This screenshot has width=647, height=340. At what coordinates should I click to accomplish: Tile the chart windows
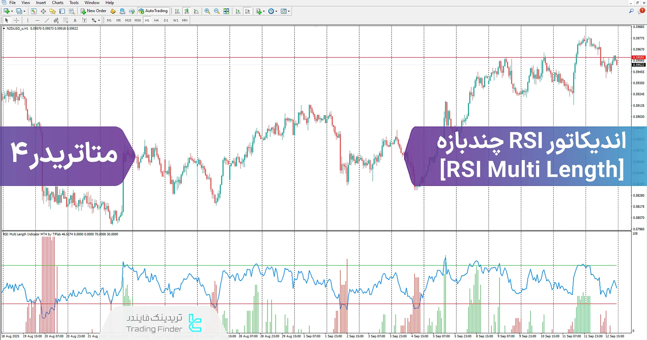226,11
